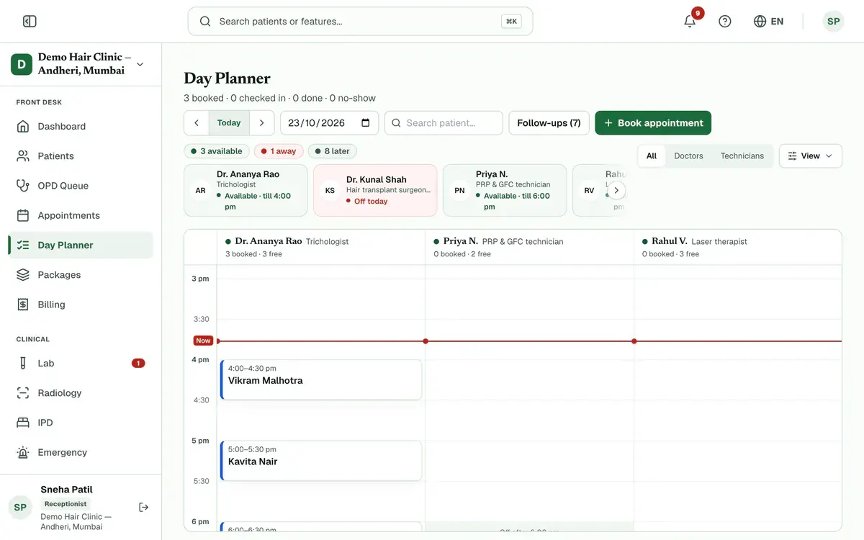Click the D clinic logo badge
The image size is (864, 540).
21,64
